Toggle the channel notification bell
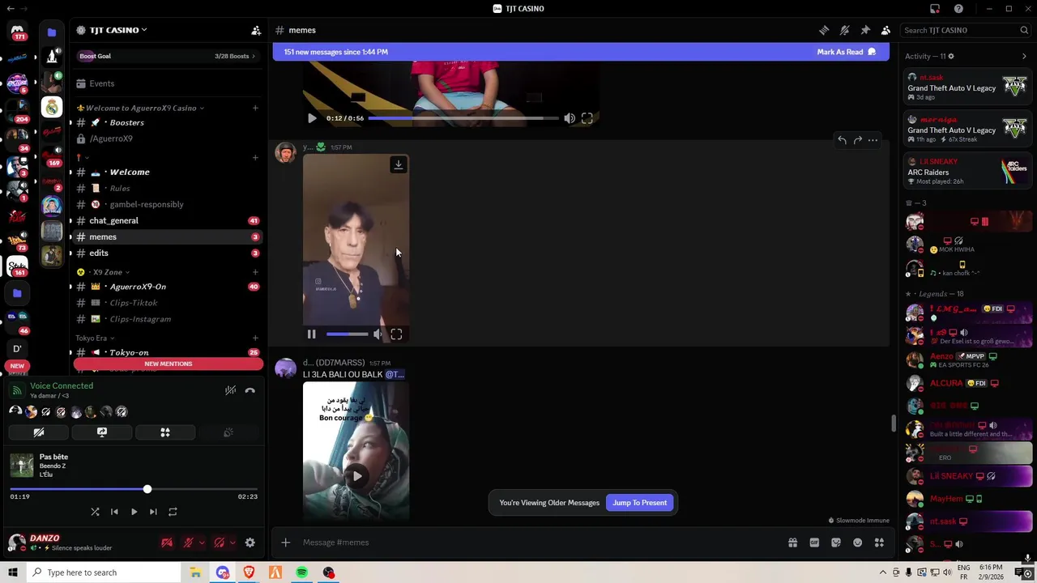Screen dimensions: 1037x583 844,30
